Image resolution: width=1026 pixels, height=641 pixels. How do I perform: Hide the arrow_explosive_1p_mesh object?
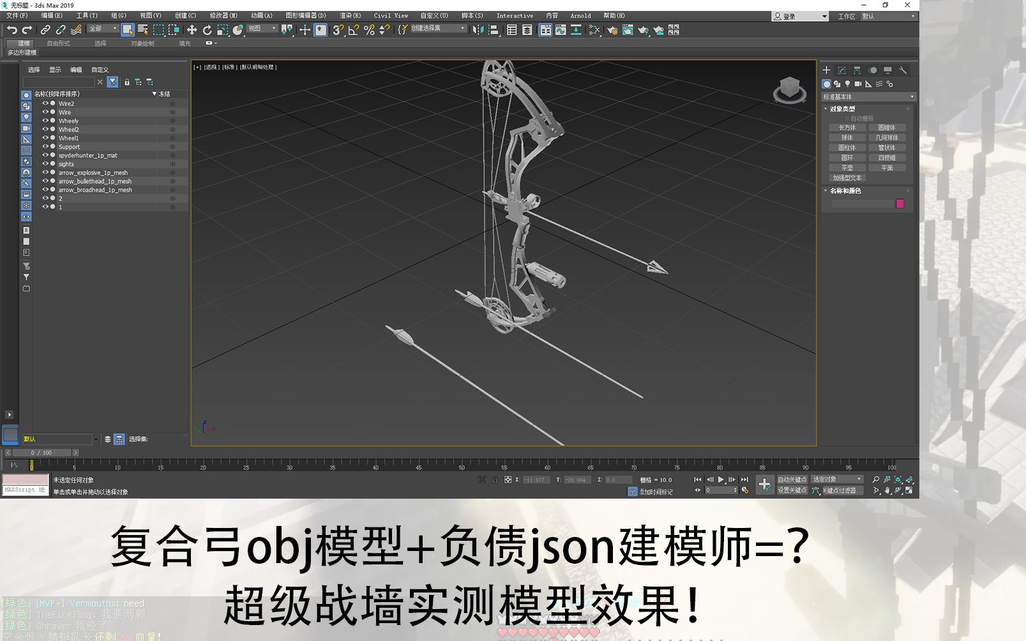[x=46, y=172]
